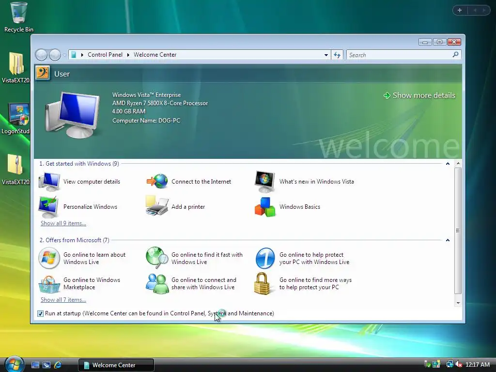
Task: Click the 4.00 GB RAM text
Action: [x=129, y=111]
